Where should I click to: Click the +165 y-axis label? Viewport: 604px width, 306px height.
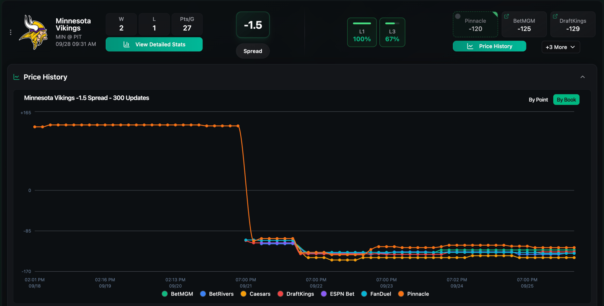(26, 113)
